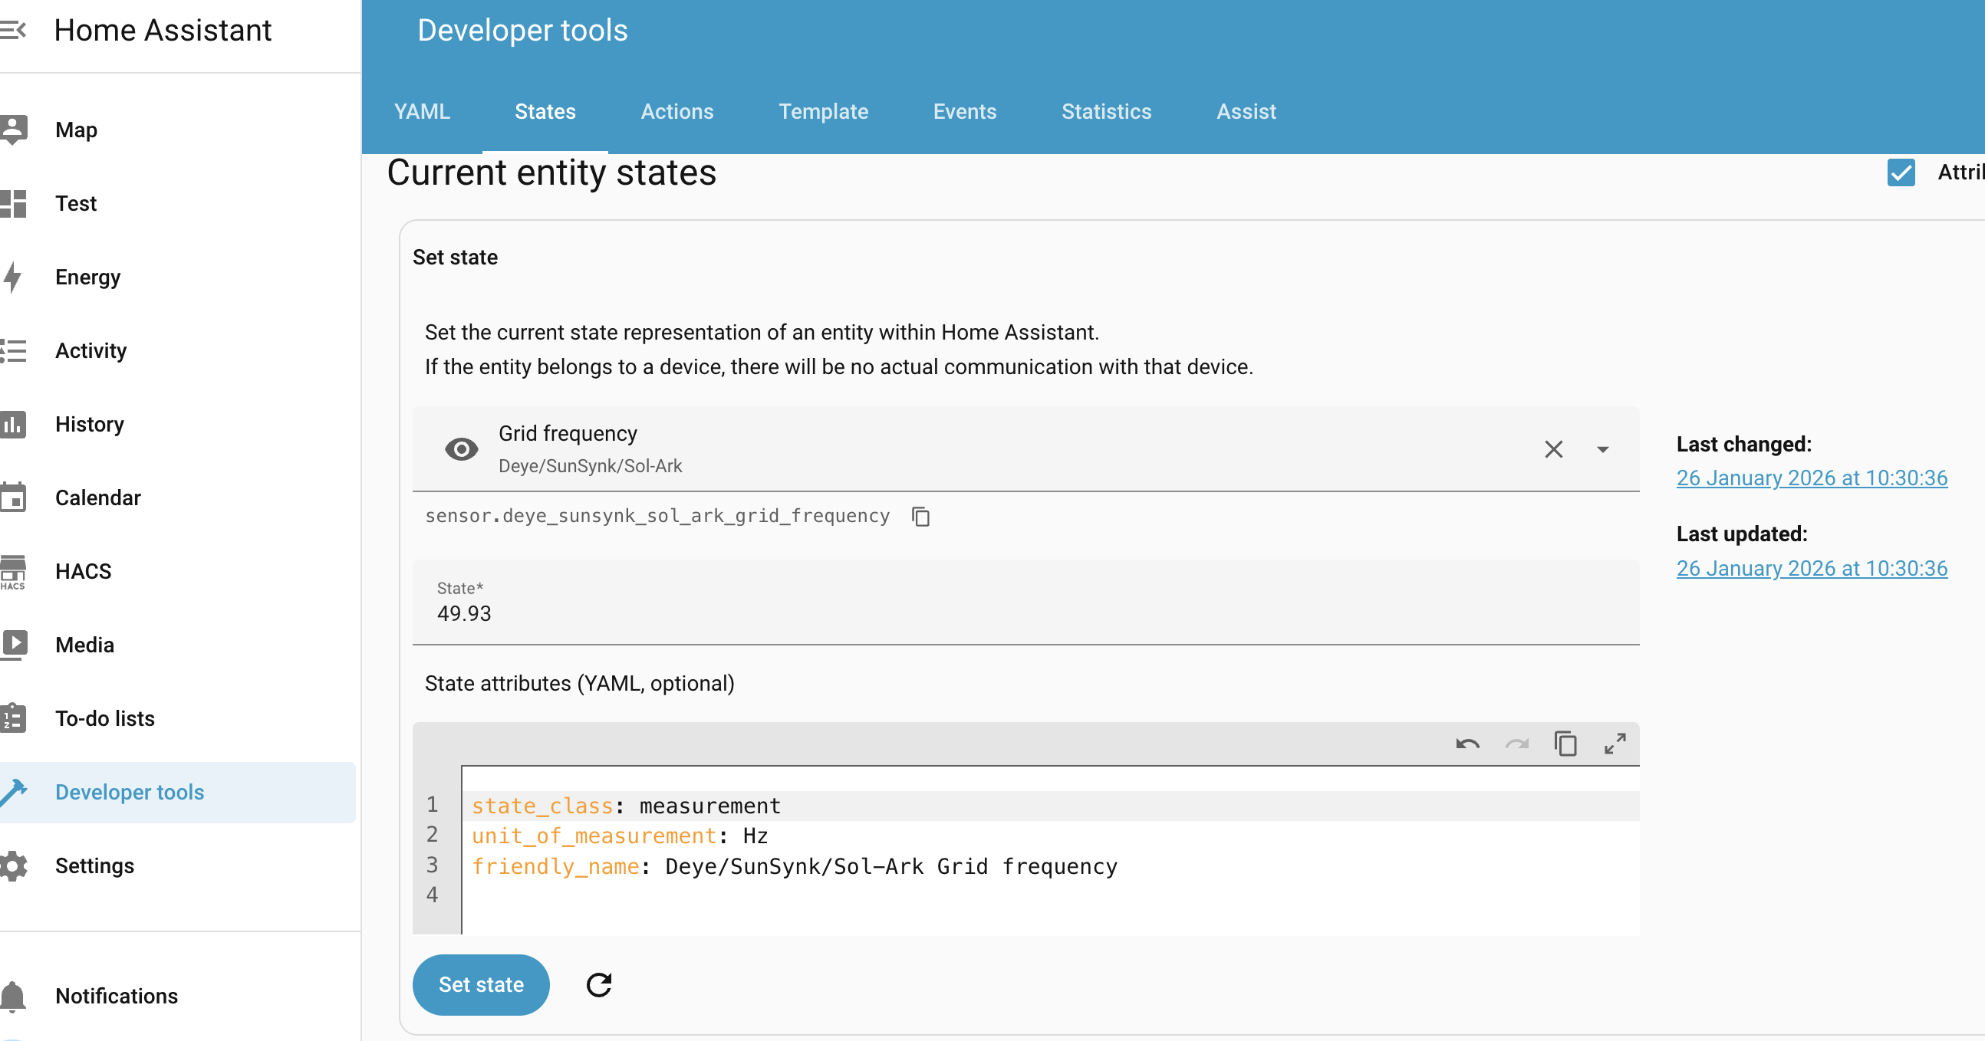Screen dimensions: 1985x1041
Task: Select Developer tools label in the sidebar
Action: coord(130,793)
